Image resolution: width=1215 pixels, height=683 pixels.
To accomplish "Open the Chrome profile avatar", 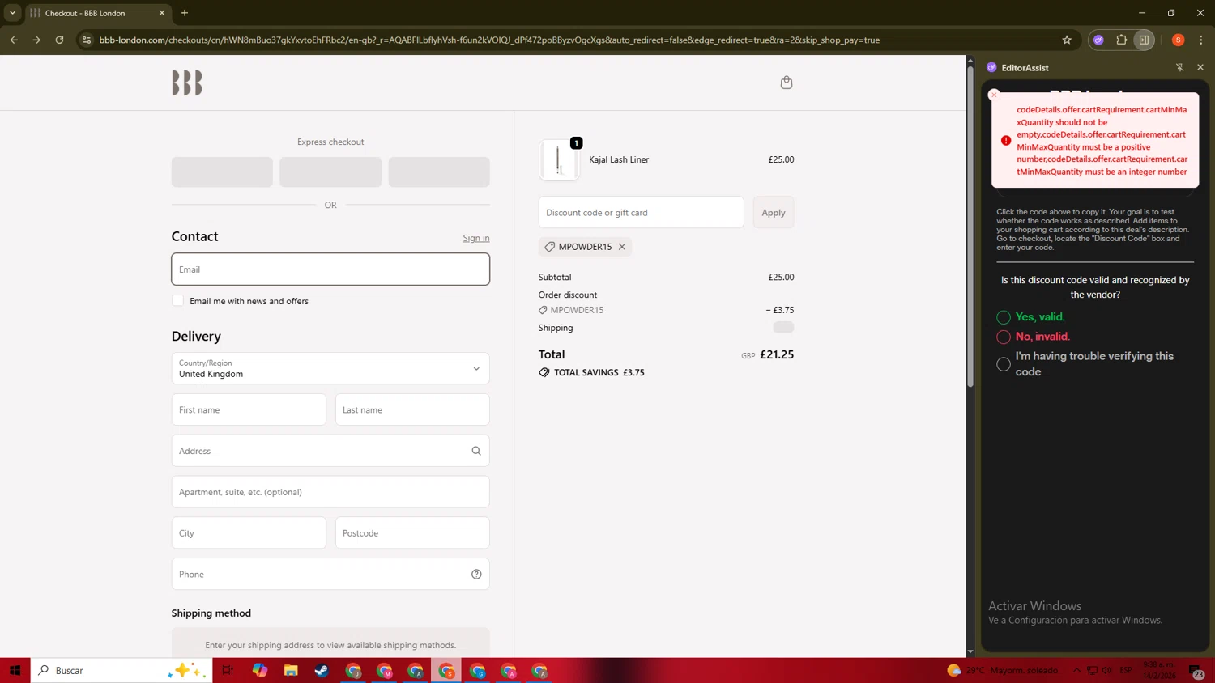I will (1178, 40).
